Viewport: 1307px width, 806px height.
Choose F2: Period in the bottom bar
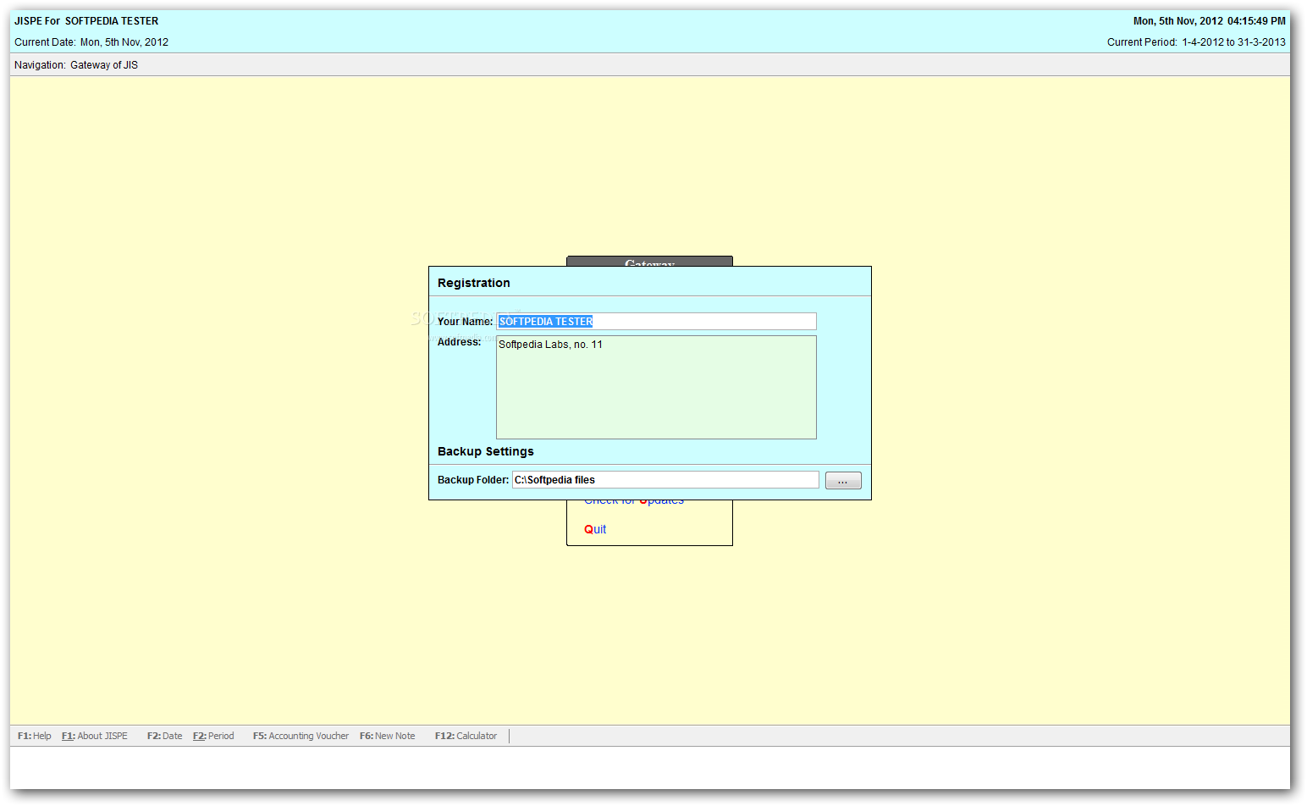pyautogui.click(x=213, y=736)
